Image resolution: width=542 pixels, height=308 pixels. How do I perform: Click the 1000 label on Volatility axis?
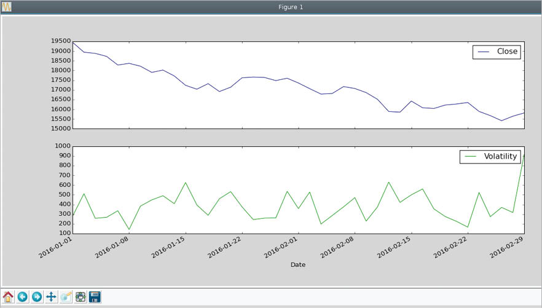pos(61,146)
